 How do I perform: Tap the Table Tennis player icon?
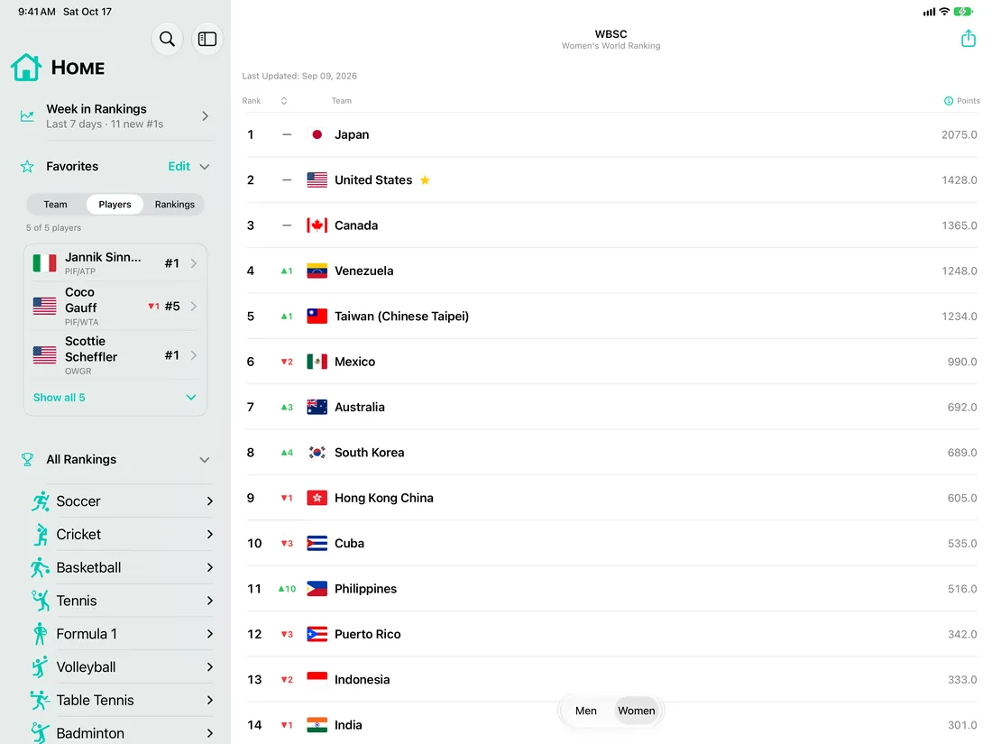pos(40,701)
